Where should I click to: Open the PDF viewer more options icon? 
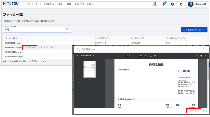(205, 56)
